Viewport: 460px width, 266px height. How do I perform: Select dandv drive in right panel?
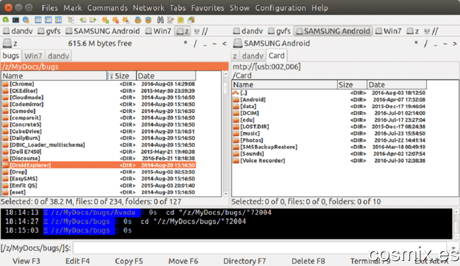(x=248, y=31)
